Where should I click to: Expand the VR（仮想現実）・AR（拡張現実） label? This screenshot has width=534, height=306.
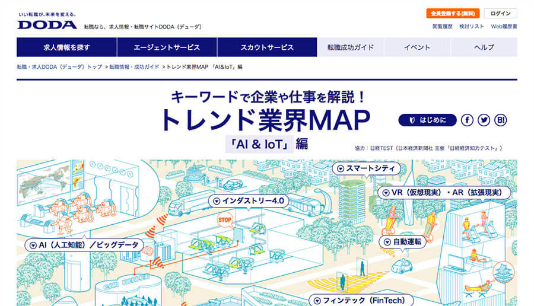[x=441, y=193]
